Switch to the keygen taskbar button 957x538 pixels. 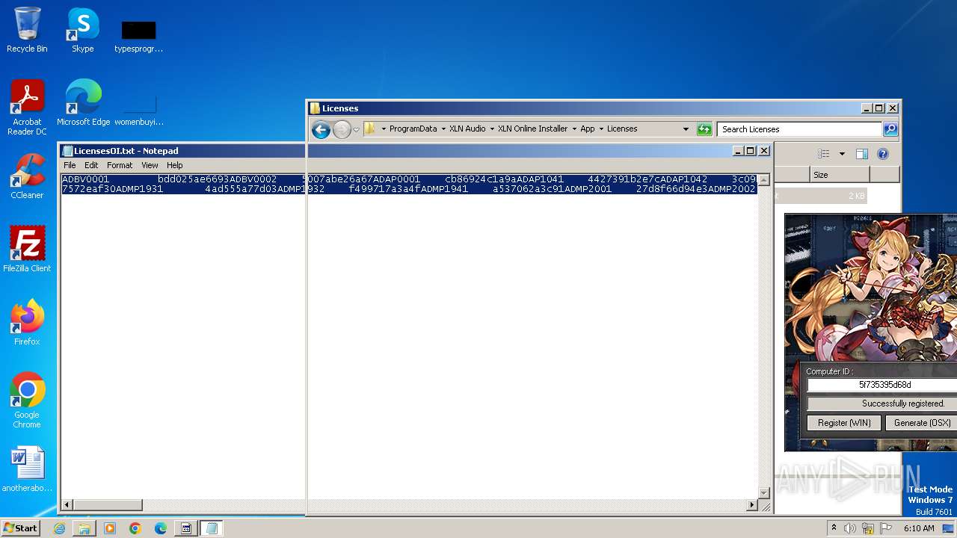[186, 528]
